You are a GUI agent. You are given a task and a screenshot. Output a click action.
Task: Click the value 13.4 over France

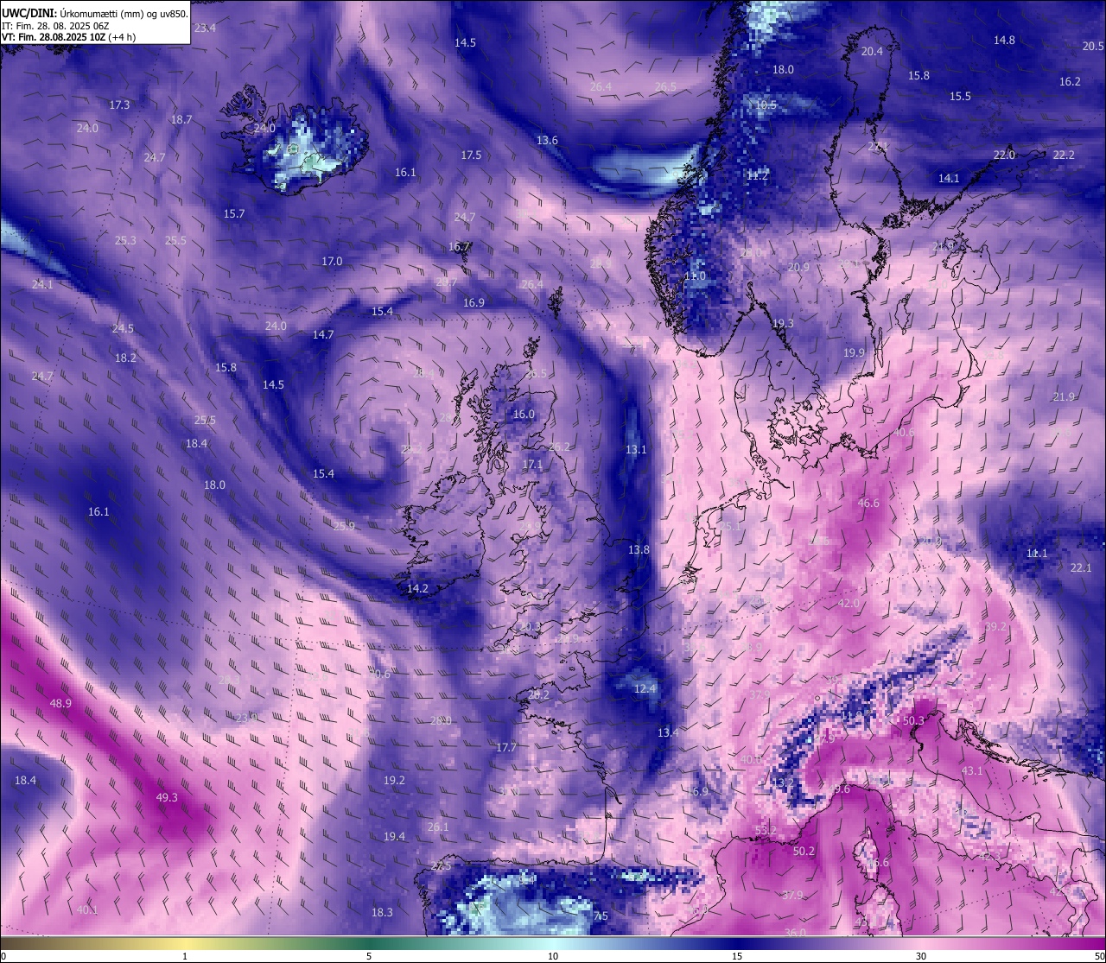(x=668, y=732)
